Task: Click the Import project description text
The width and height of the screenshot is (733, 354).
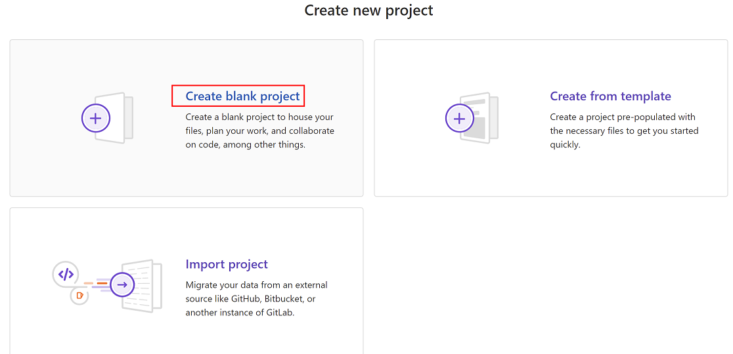Action: (256, 299)
